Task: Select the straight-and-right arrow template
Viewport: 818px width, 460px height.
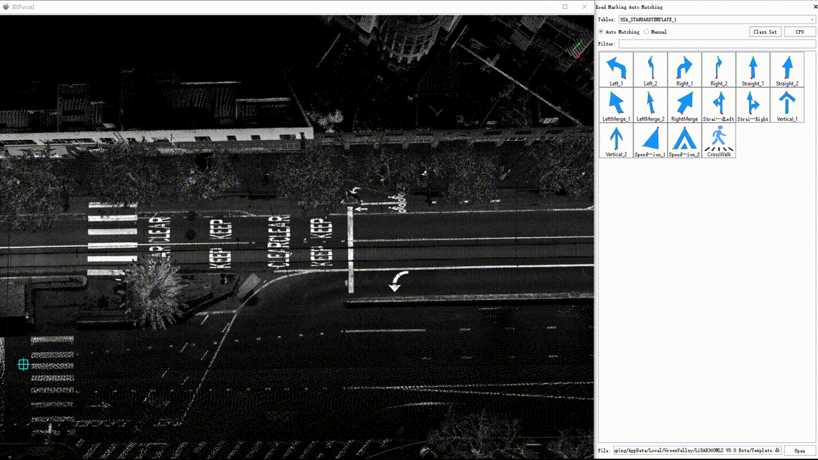Action: (x=753, y=105)
